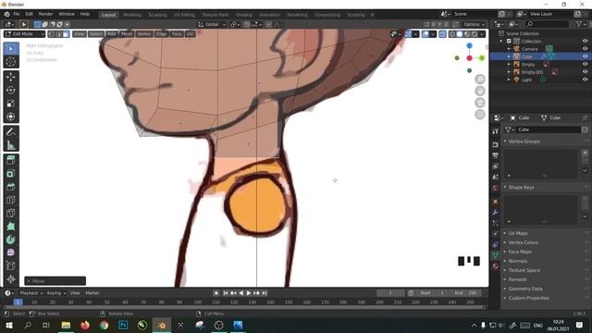Open the Global transform orientation dropdown
Viewport: 592px width, 333px height.
click(x=212, y=24)
